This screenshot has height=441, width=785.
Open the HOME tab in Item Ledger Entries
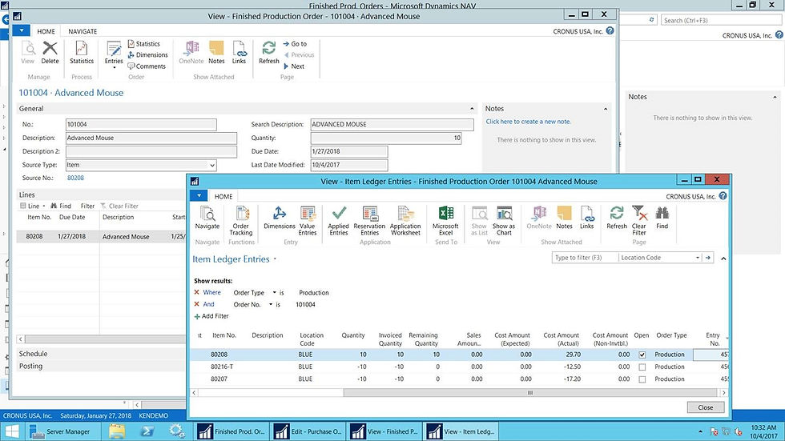coord(223,197)
